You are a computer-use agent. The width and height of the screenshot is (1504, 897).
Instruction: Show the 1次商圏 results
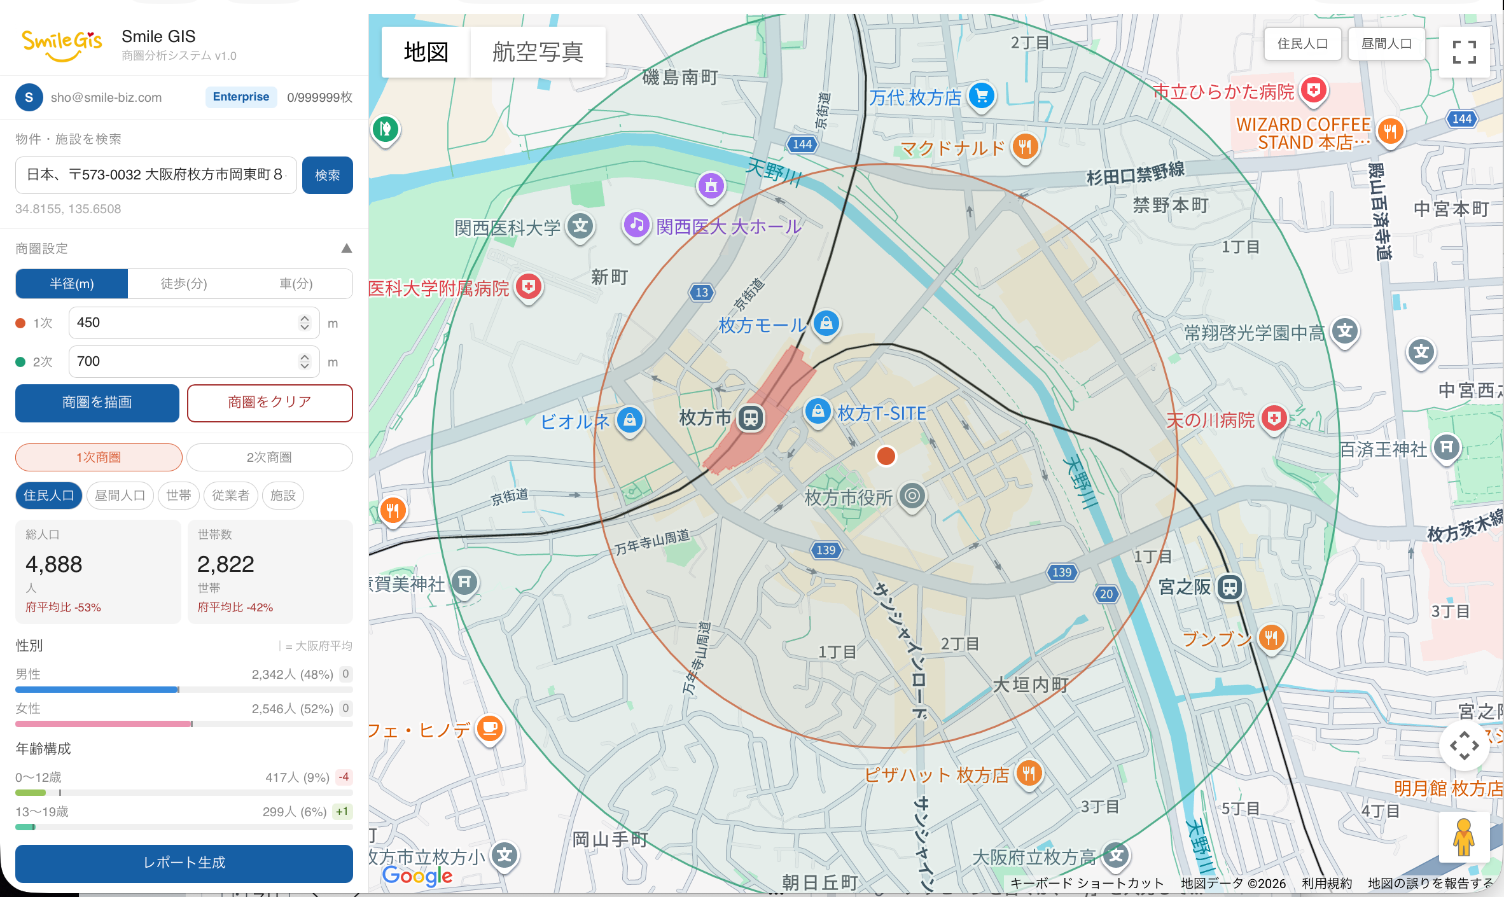[x=99, y=457]
